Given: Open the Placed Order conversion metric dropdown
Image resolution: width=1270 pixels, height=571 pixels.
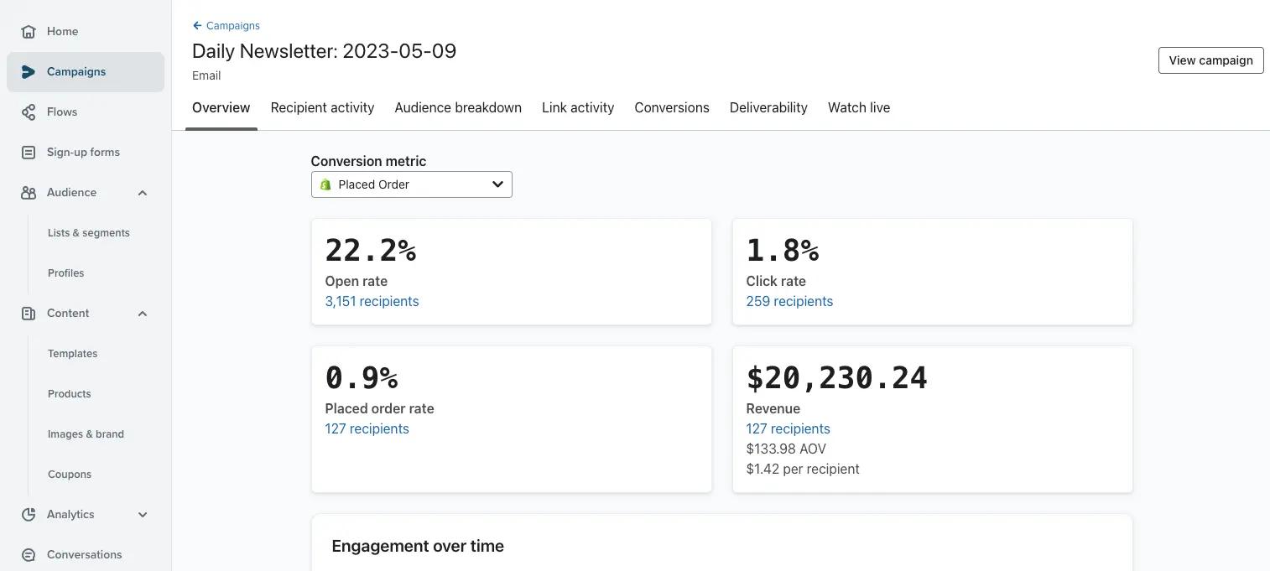Looking at the screenshot, I should click(411, 184).
